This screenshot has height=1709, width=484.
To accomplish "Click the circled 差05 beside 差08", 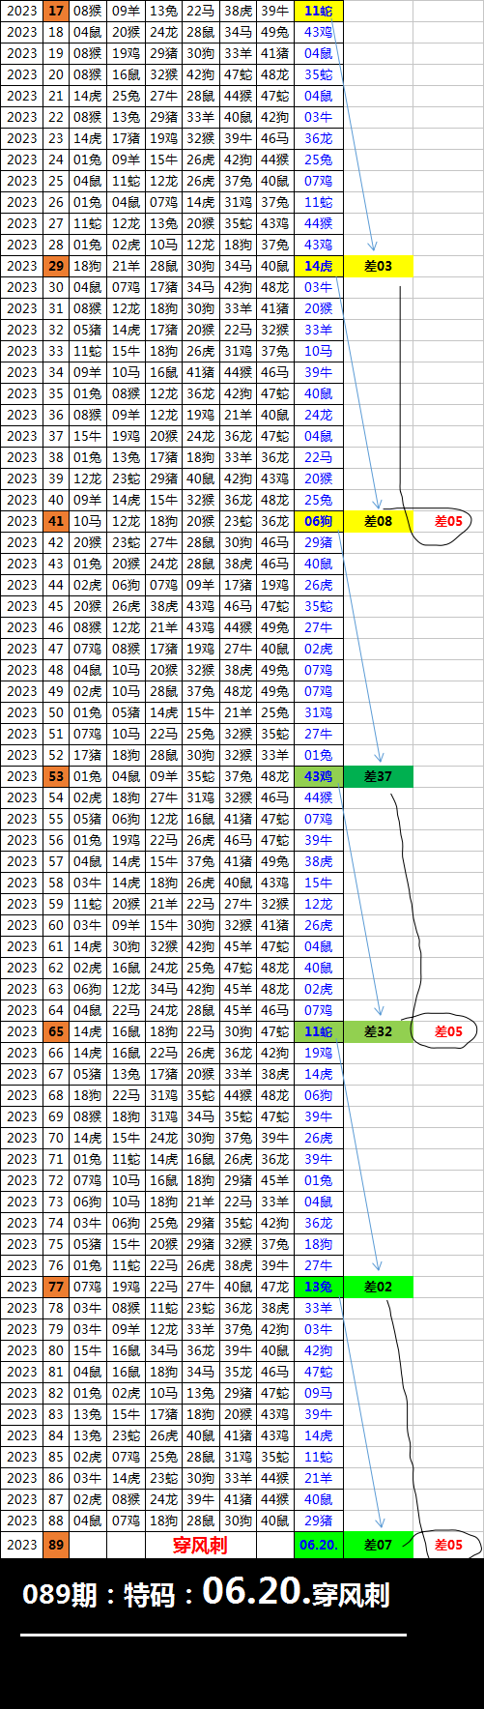I will click(448, 521).
